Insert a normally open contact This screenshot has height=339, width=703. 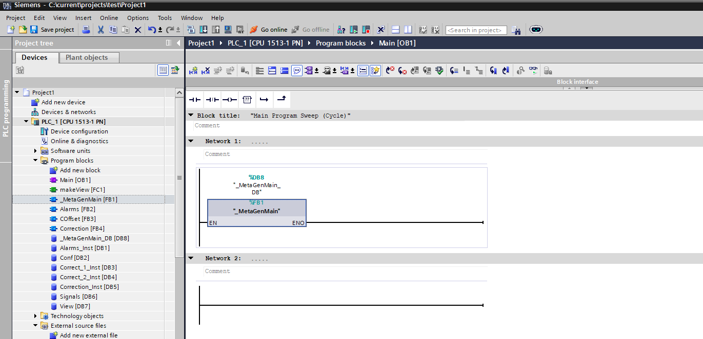coord(195,99)
